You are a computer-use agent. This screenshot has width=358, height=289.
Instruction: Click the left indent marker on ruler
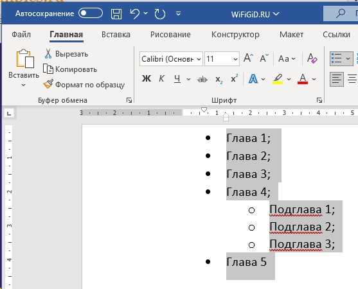226,118
